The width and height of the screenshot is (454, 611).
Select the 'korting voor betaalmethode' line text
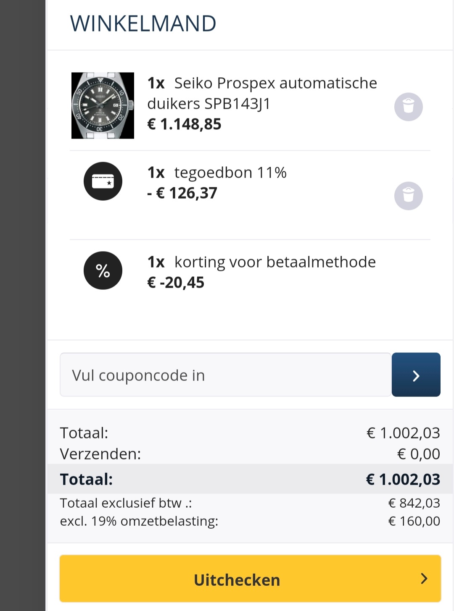[275, 262]
